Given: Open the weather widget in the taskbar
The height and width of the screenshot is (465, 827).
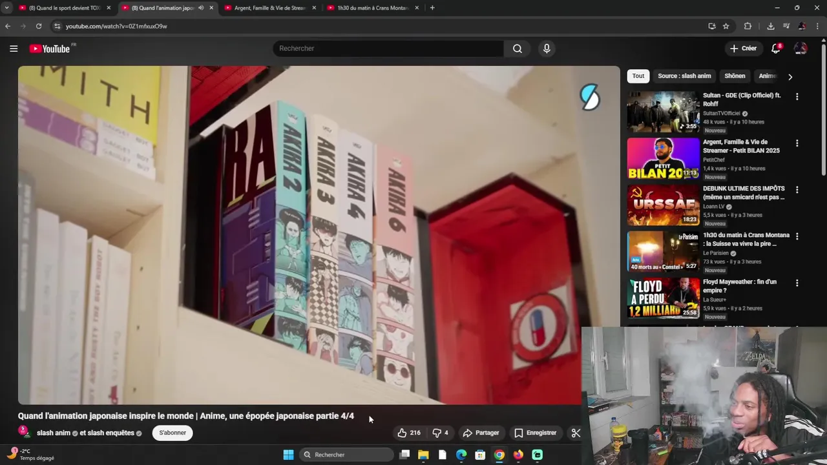Looking at the screenshot, I should coord(31,455).
